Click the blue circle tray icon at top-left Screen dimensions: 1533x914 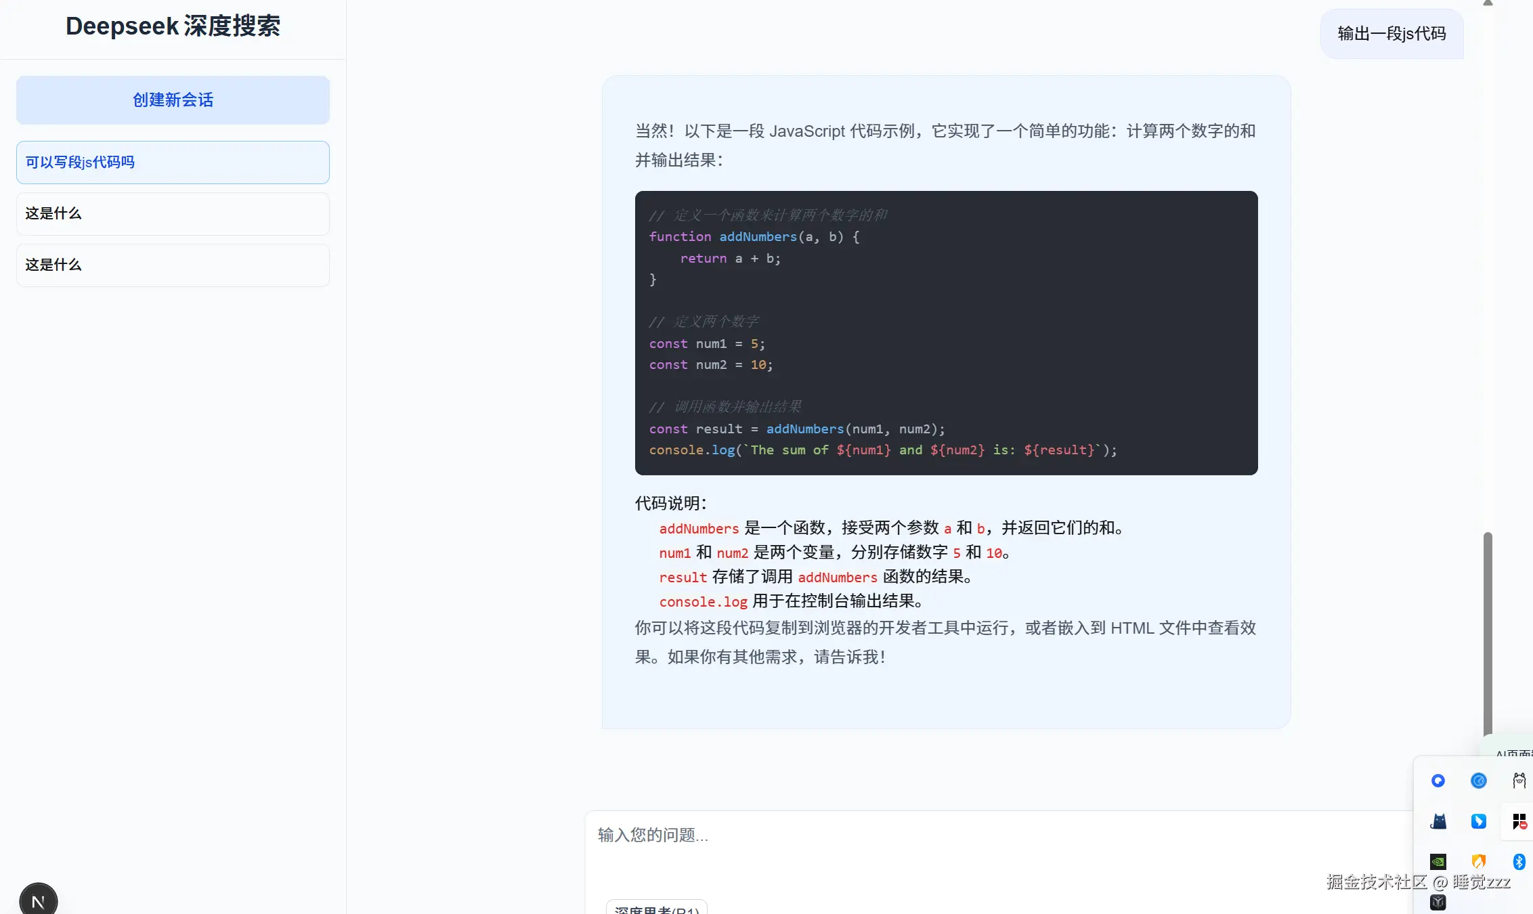coord(1438,781)
